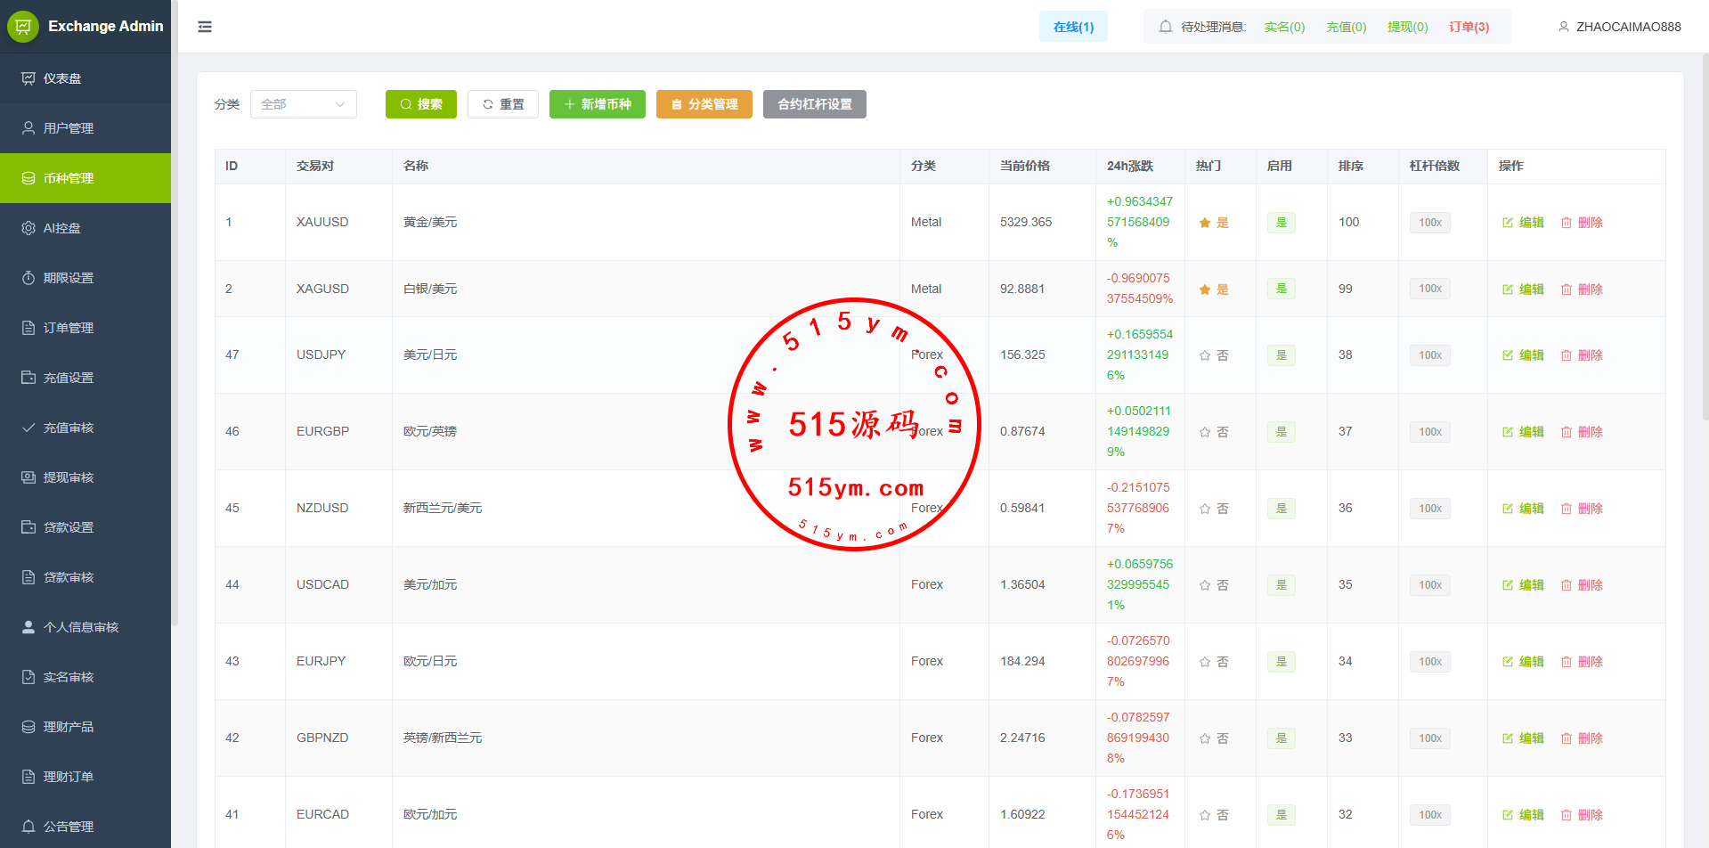
Task: Open pending 订单(3) link in header
Action: point(1469,27)
